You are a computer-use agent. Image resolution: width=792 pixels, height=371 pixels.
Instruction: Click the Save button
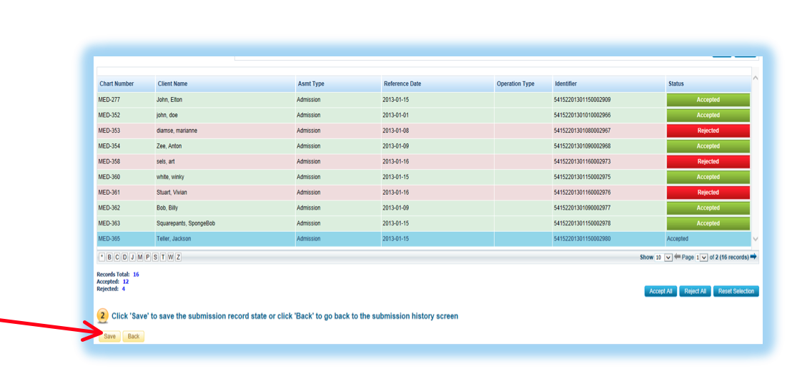click(109, 336)
